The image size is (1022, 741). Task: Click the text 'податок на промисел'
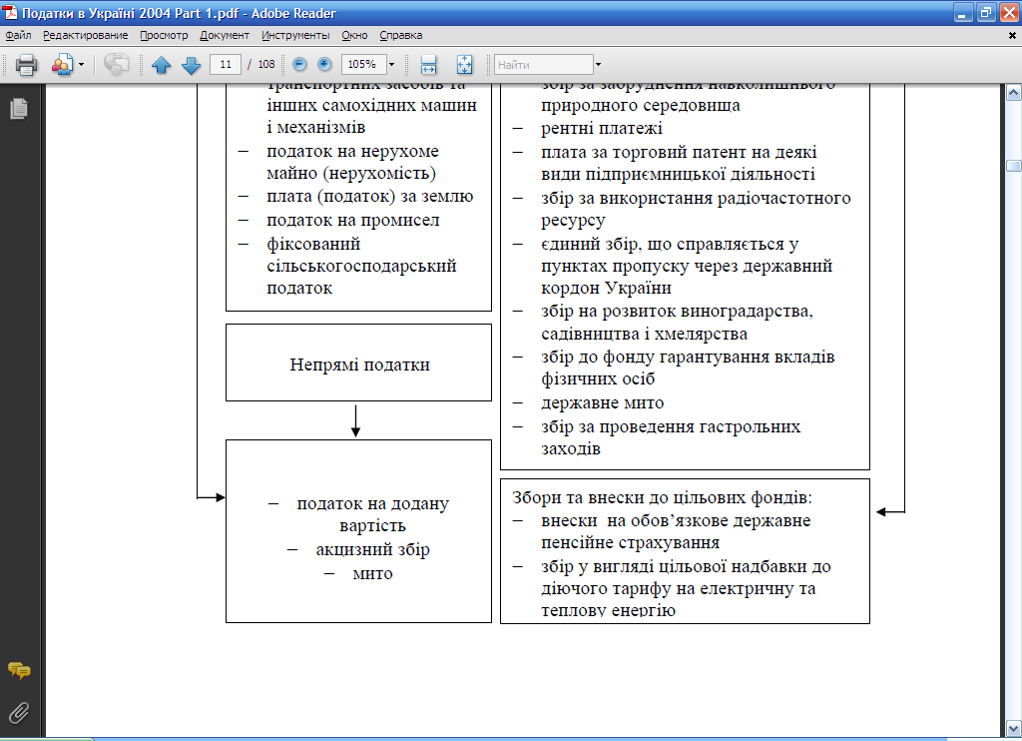353,221
